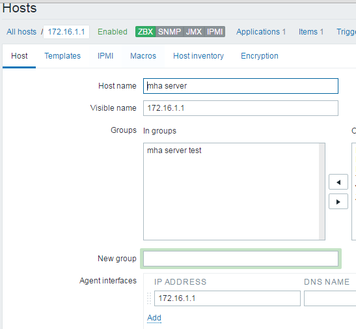The width and height of the screenshot is (356, 329).
Task: Switch to the Templates tab
Action: [62, 56]
